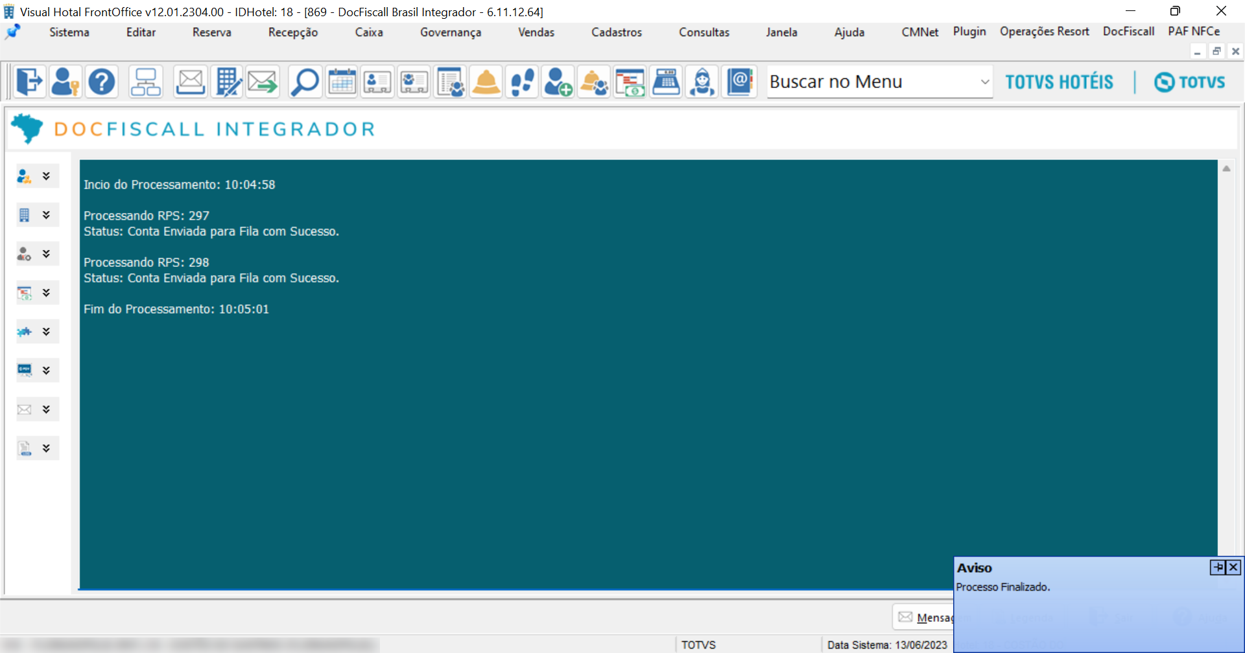
Task: Click the list with people icon
Action: click(x=450, y=82)
